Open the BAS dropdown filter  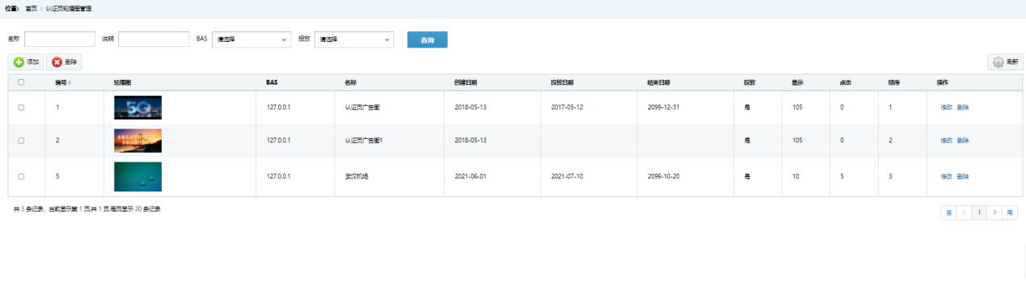pos(251,39)
